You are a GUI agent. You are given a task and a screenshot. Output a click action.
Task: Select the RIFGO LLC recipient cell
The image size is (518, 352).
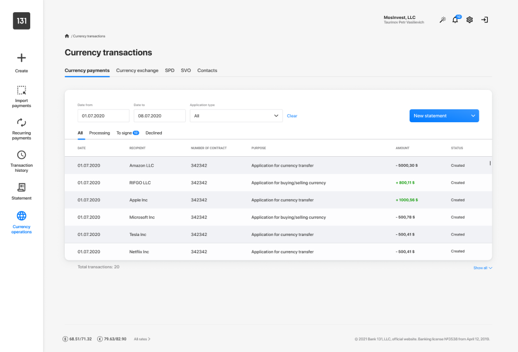[x=140, y=182]
